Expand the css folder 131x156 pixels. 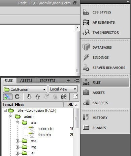pyautogui.click(x=17, y=141)
